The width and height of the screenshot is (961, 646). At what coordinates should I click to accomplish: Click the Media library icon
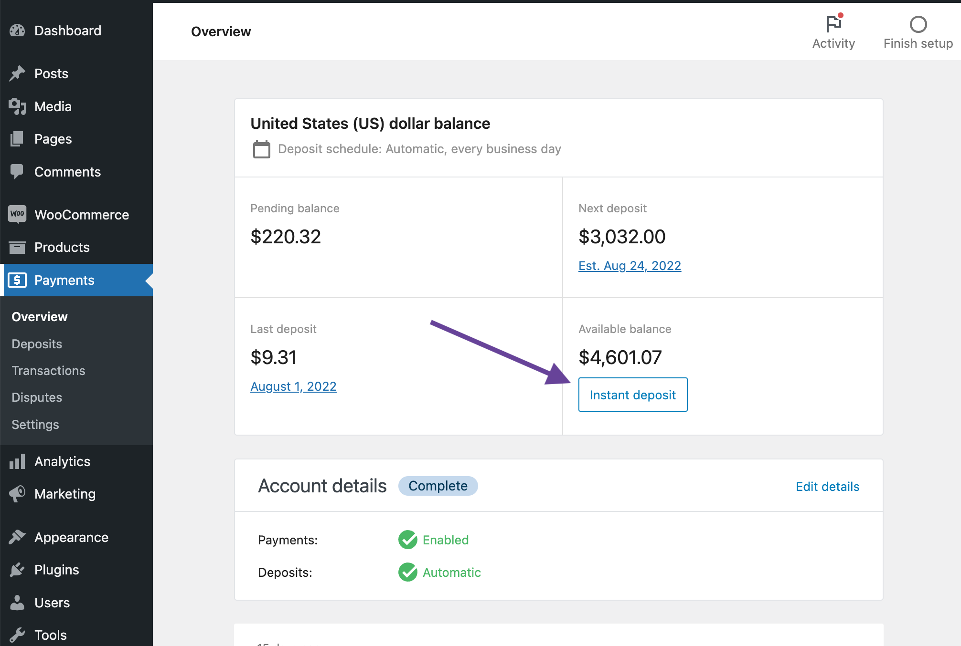pos(17,106)
